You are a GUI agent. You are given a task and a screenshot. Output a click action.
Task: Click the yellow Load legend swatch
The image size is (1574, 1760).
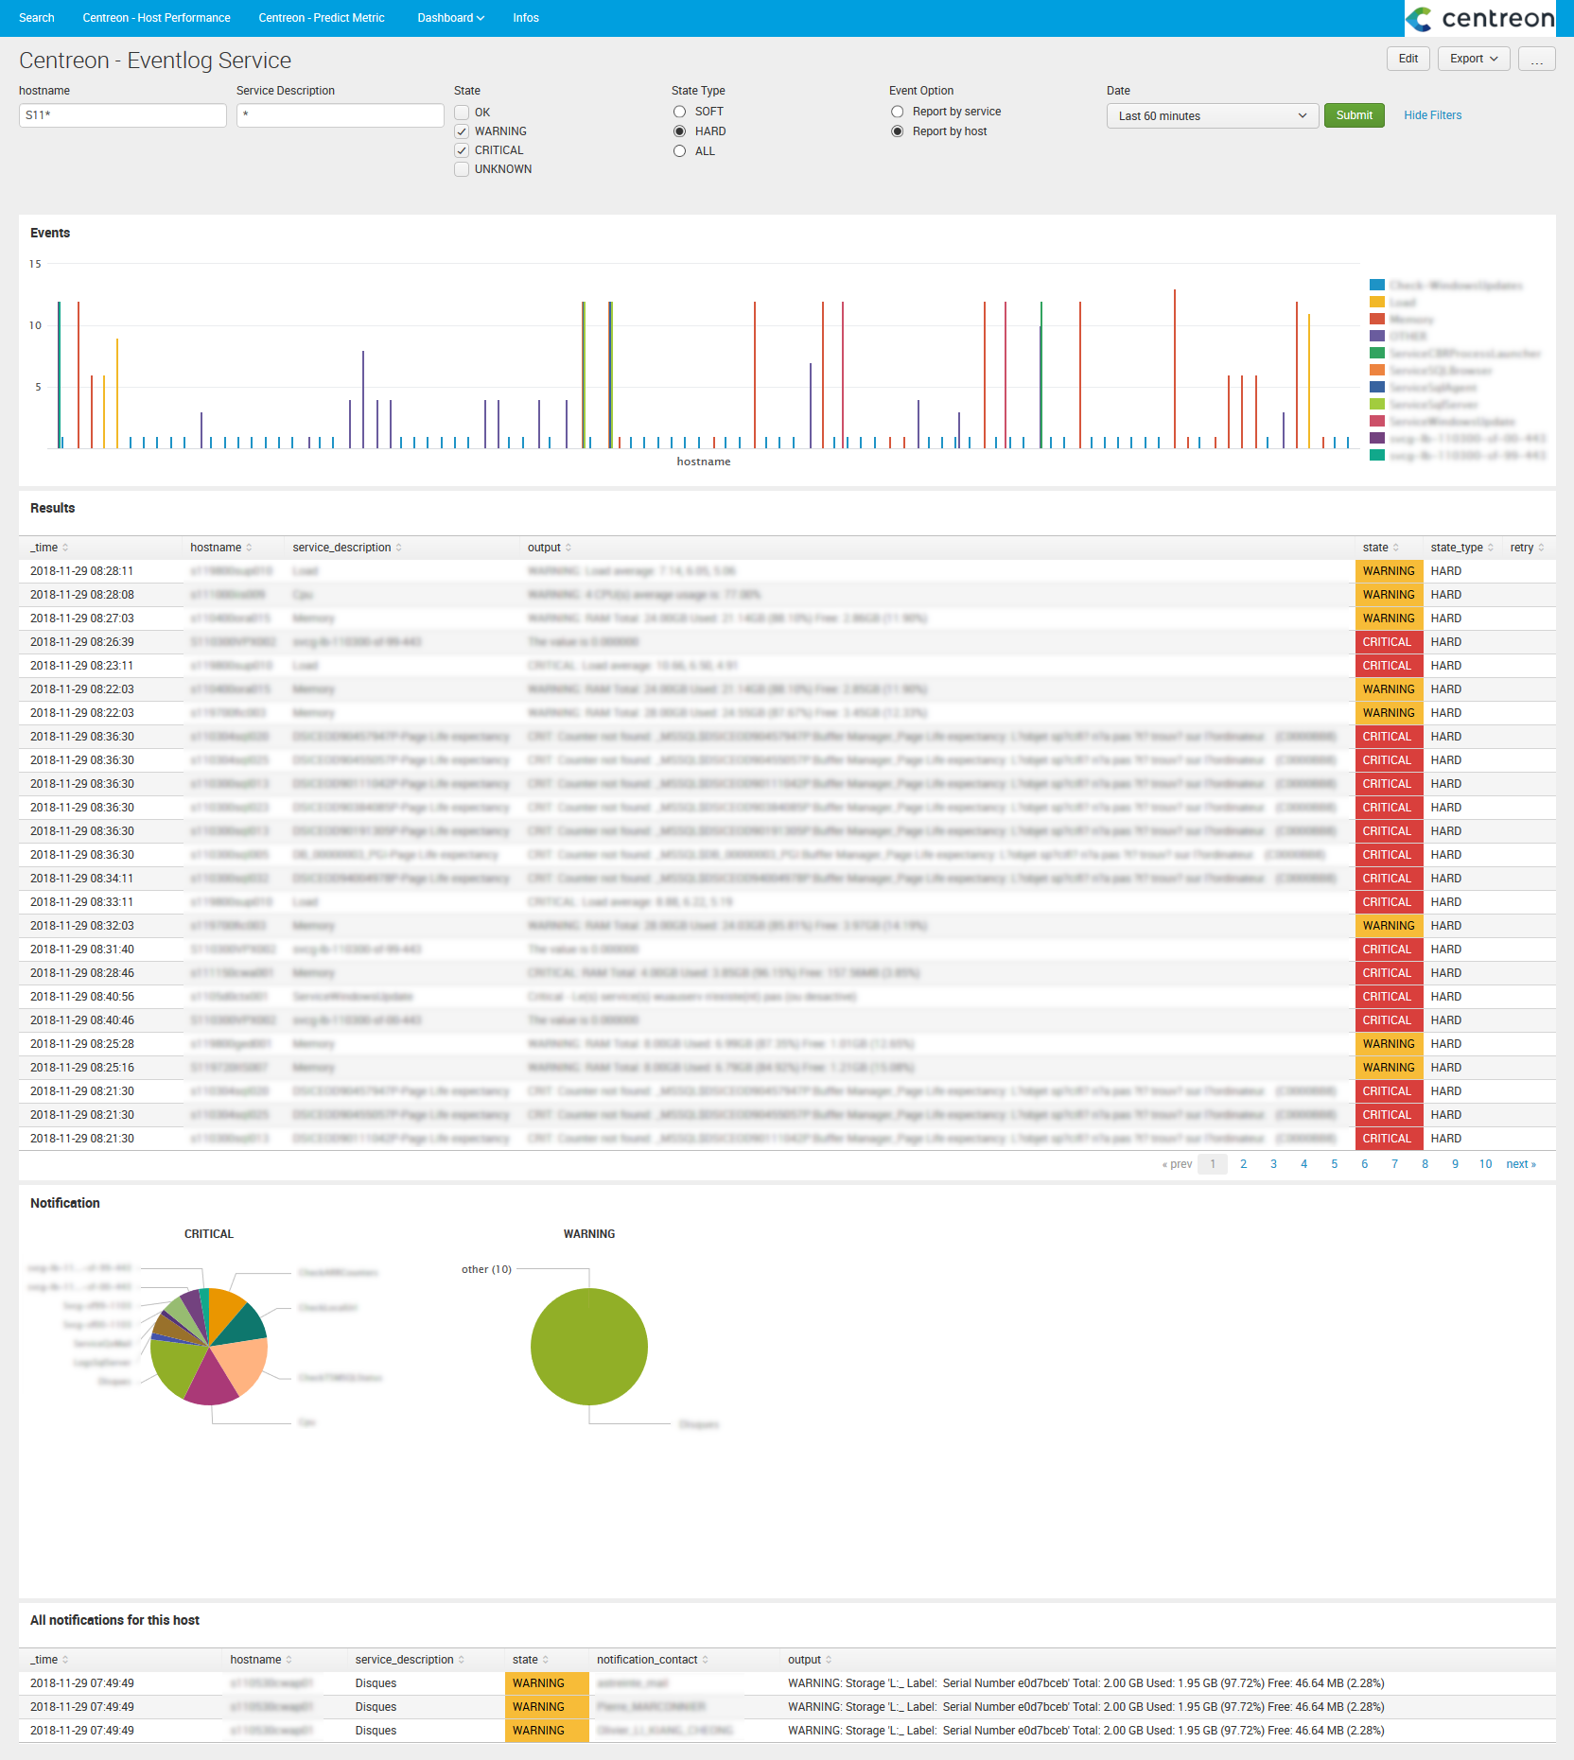point(1377,303)
